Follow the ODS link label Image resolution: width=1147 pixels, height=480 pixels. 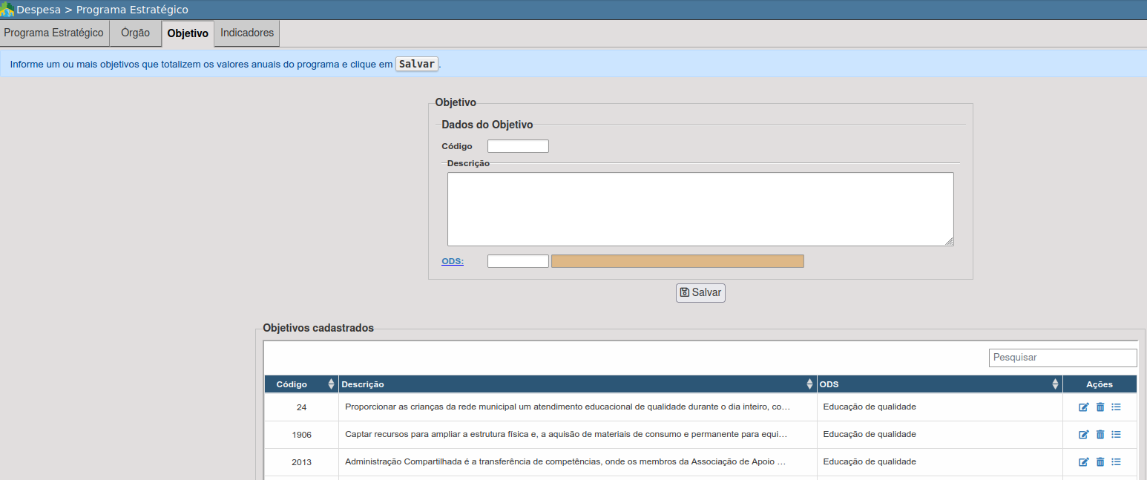pos(453,261)
